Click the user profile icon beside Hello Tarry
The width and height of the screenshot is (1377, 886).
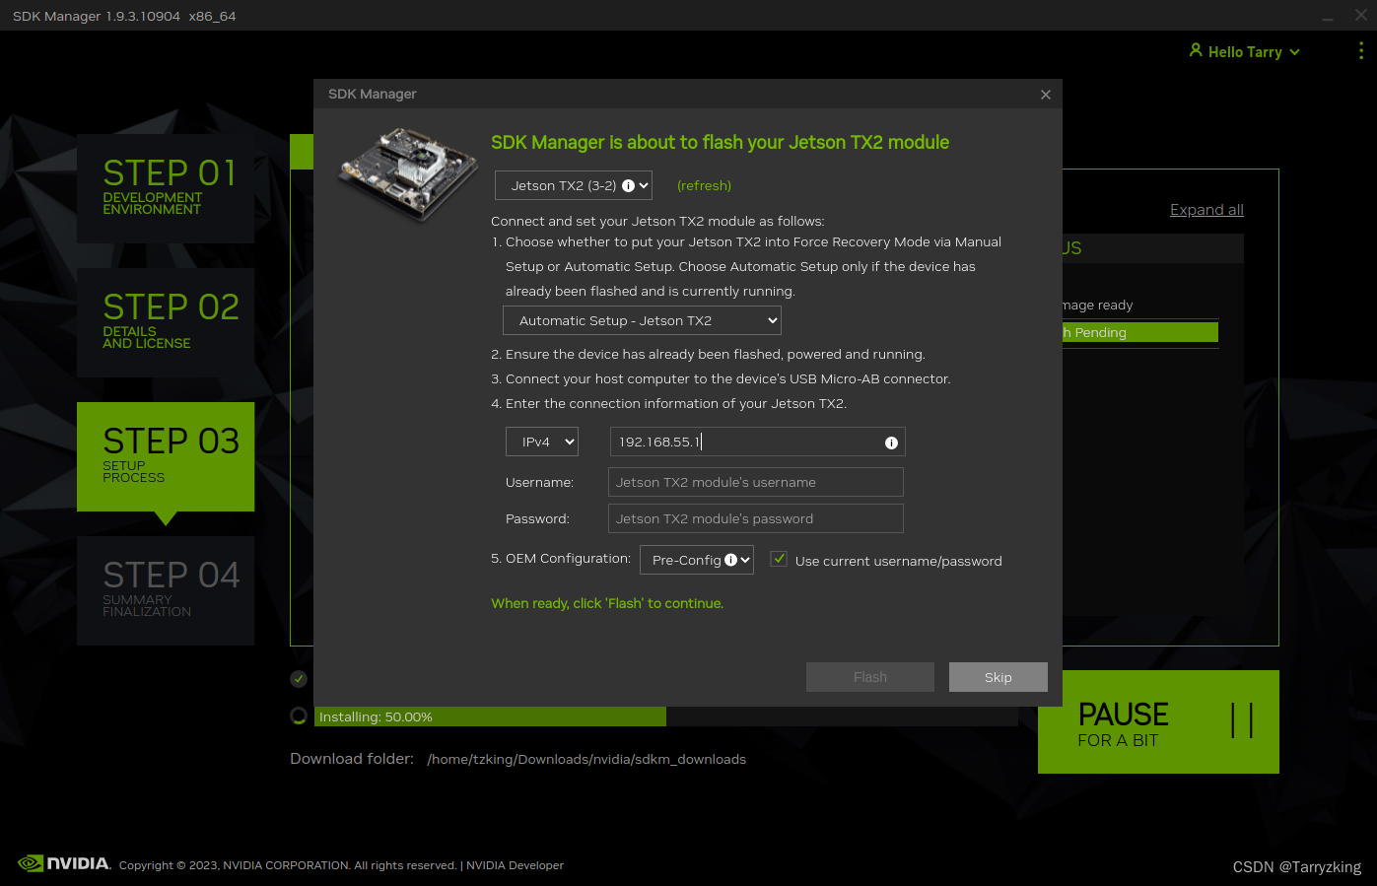coord(1196,50)
